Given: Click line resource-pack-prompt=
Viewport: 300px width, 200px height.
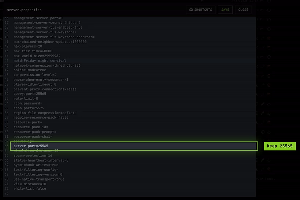Looking at the screenshot, I should click(35, 132).
